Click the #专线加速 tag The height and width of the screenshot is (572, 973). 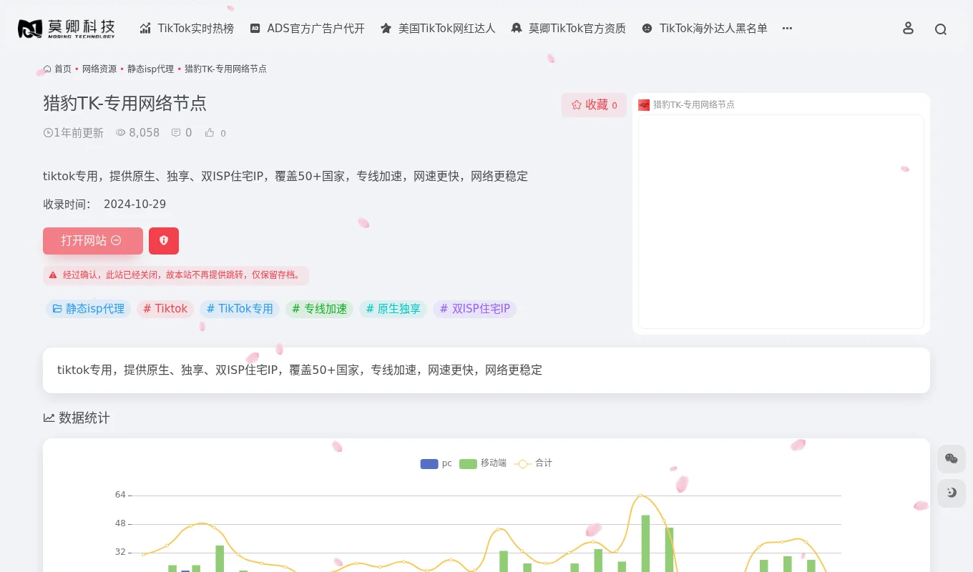(x=319, y=309)
